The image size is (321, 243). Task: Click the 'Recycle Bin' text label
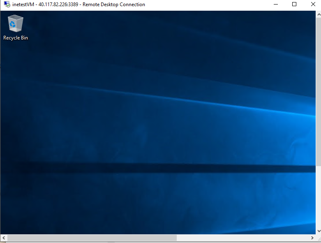point(16,38)
